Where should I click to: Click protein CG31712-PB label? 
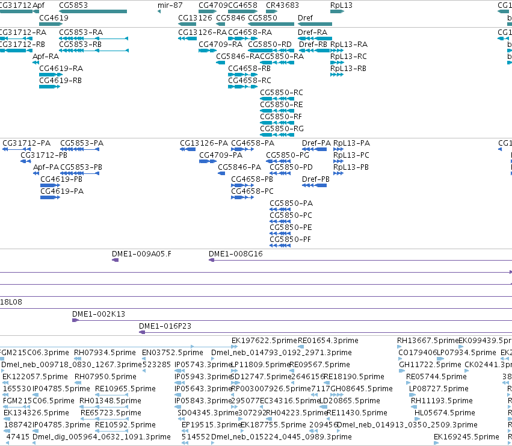point(44,155)
